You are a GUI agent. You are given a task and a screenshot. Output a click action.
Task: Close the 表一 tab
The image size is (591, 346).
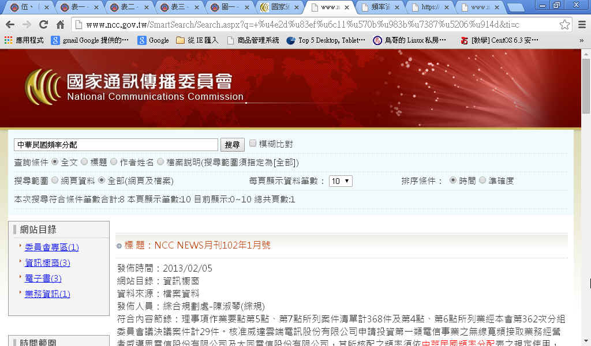tap(96, 7)
